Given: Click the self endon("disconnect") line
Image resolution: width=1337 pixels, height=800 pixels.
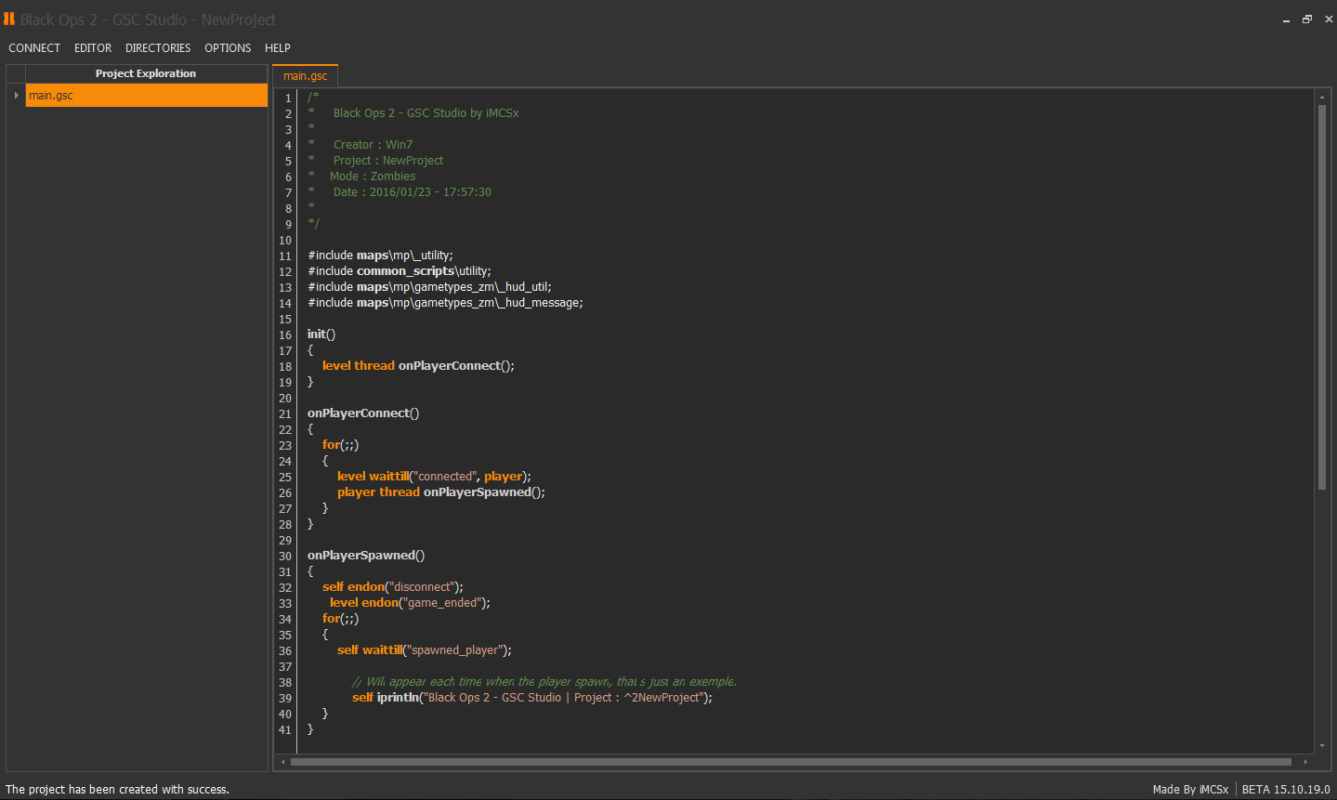Looking at the screenshot, I should (393, 587).
